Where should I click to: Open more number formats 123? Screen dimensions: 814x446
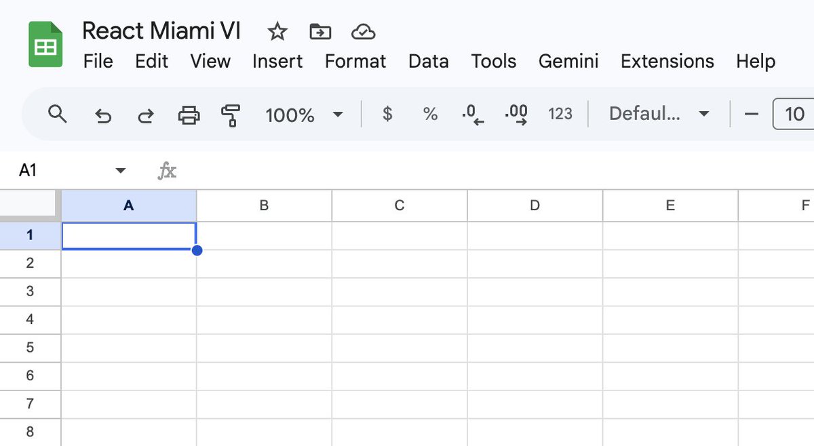[x=560, y=114]
